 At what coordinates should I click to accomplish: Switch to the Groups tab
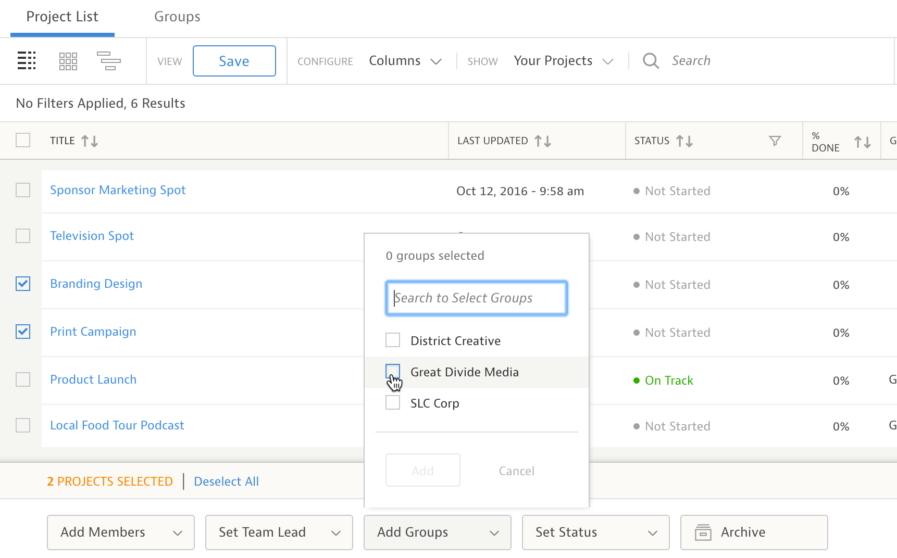coord(177,17)
